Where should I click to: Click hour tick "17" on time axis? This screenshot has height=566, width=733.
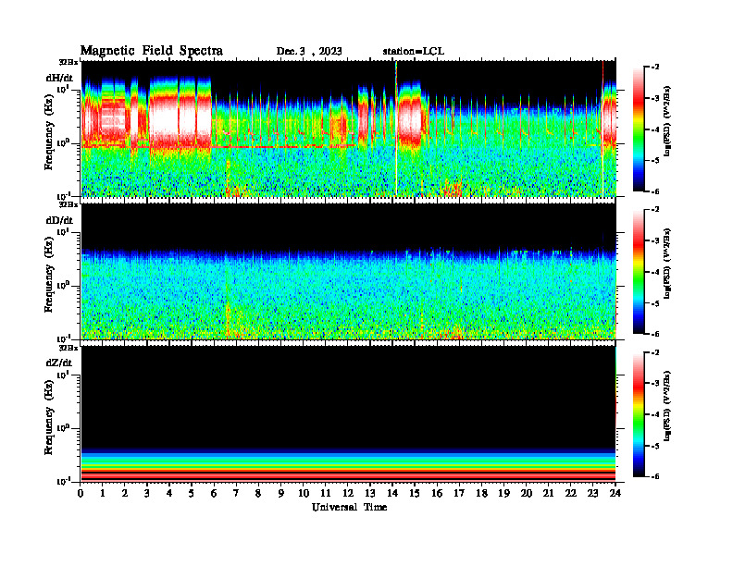pyautogui.click(x=460, y=493)
